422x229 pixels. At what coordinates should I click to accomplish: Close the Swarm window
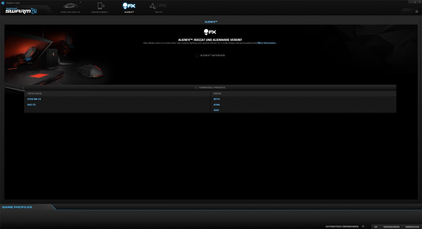coord(420,2)
